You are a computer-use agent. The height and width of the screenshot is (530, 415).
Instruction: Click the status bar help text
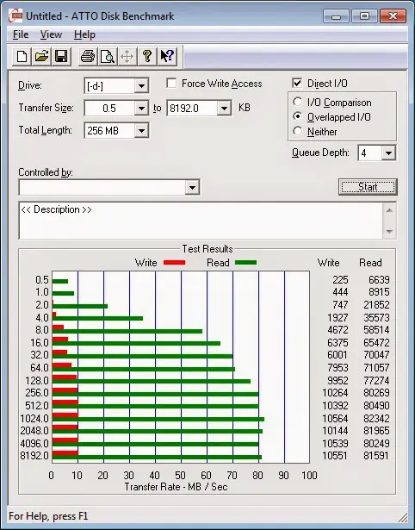pos(48,516)
